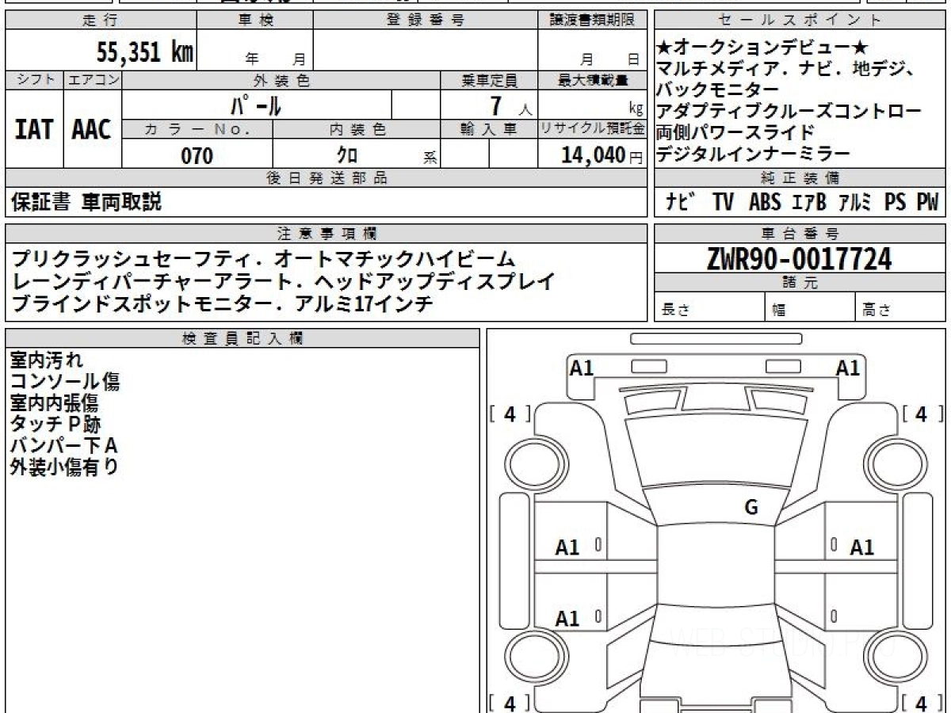Select line starting "ブラインドスポットモニター"
Screen dimensions: 951x713
tap(223, 303)
